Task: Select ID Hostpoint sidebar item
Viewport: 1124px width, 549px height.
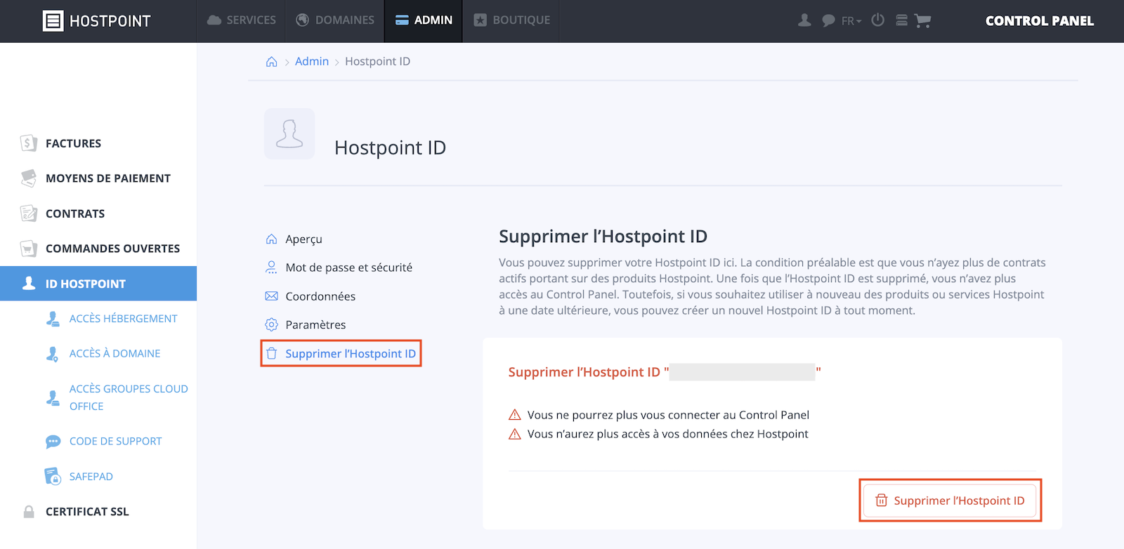Action: pos(98,284)
